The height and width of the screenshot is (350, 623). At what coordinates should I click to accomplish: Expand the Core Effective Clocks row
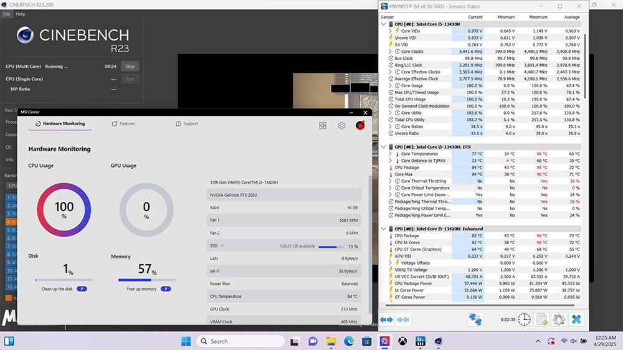[390, 72]
